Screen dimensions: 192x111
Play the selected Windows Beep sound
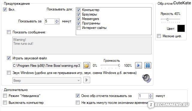tap(87, 80)
